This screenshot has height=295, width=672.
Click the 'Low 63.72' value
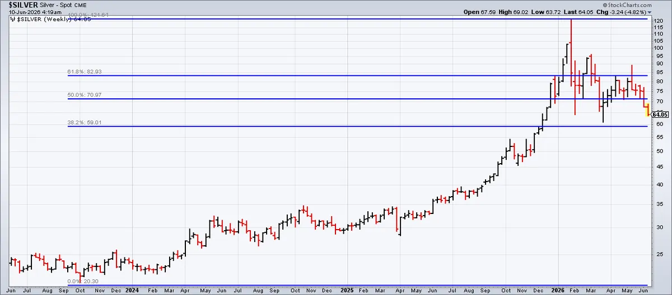coord(547,11)
